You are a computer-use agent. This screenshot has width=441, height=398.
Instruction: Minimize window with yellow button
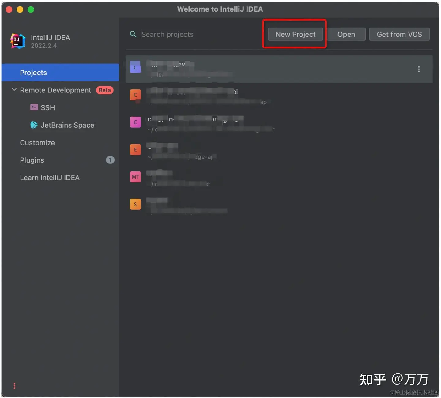click(x=20, y=9)
